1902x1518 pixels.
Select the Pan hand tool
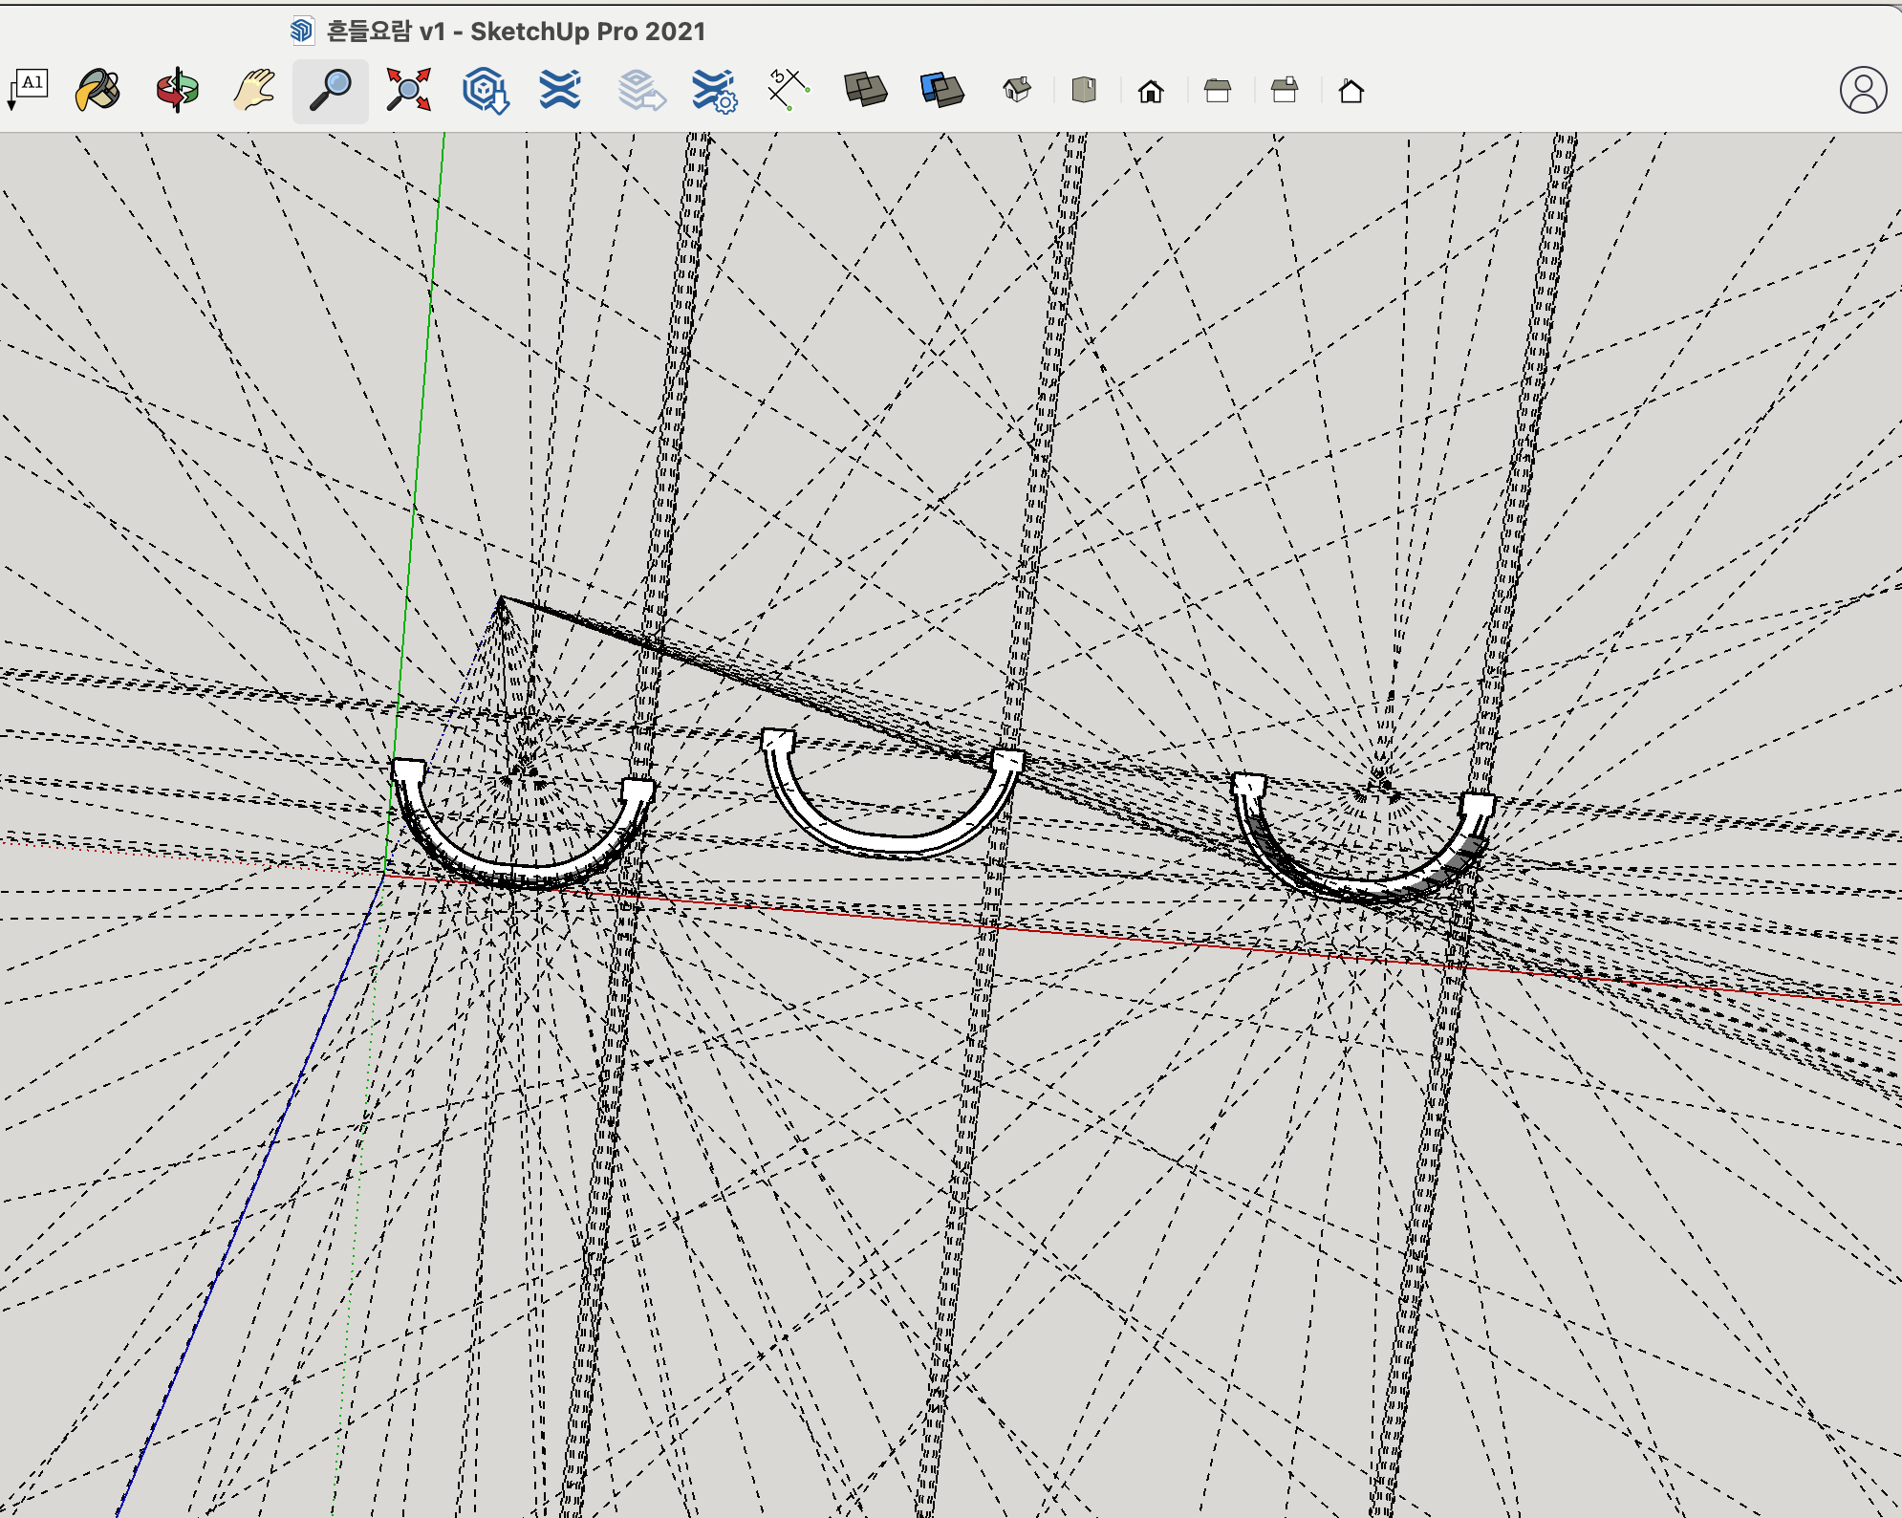tap(254, 91)
